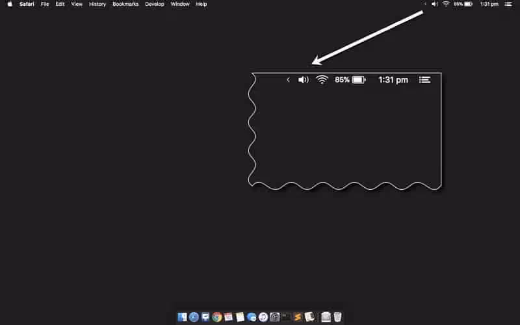Open Finder from the Dock
The height and width of the screenshot is (325, 520).
coord(182,317)
